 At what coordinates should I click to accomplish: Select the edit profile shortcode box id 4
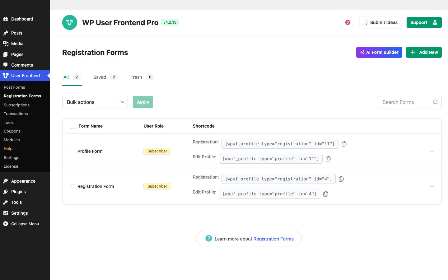tap(269, 194)
